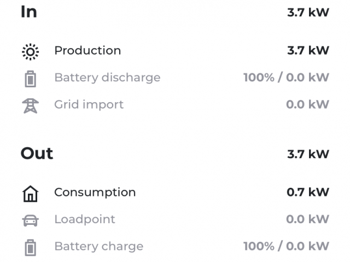Click the In section heading

29,12
